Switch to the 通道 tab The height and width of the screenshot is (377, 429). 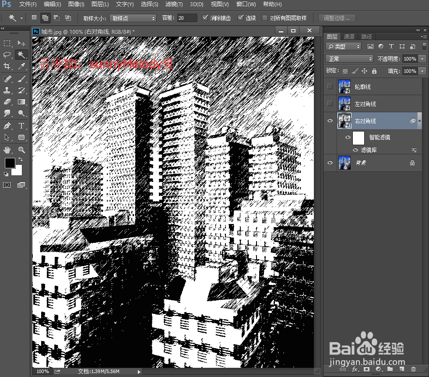349,36
